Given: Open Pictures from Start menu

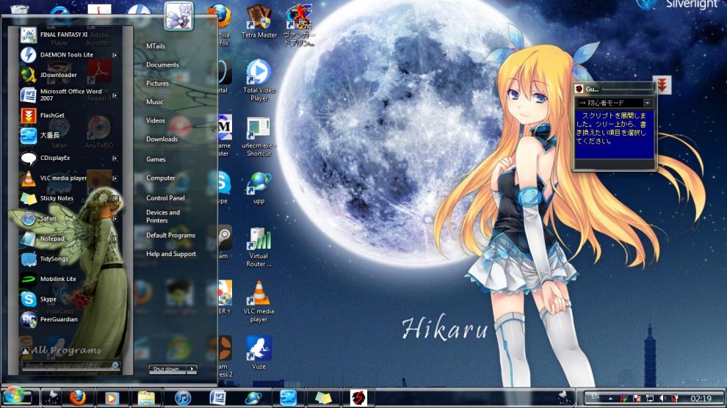Looking at the screenshot, I should point(158,84).
